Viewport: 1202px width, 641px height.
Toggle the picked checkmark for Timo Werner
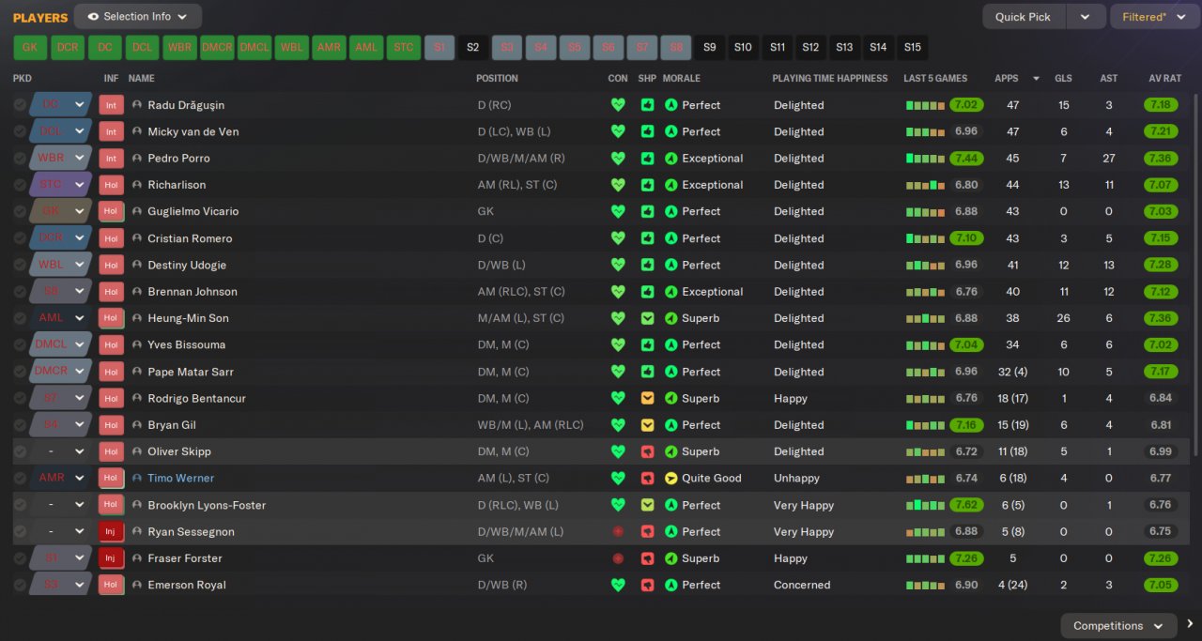pyautogui.click(x=20, y=478)
